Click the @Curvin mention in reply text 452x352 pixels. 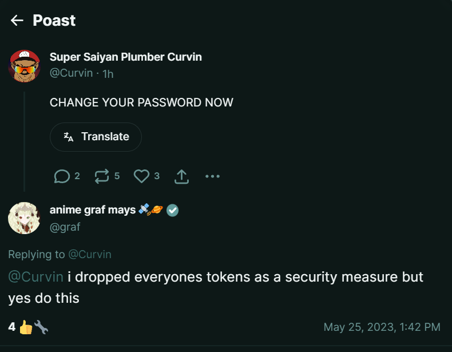pos(35,277)
